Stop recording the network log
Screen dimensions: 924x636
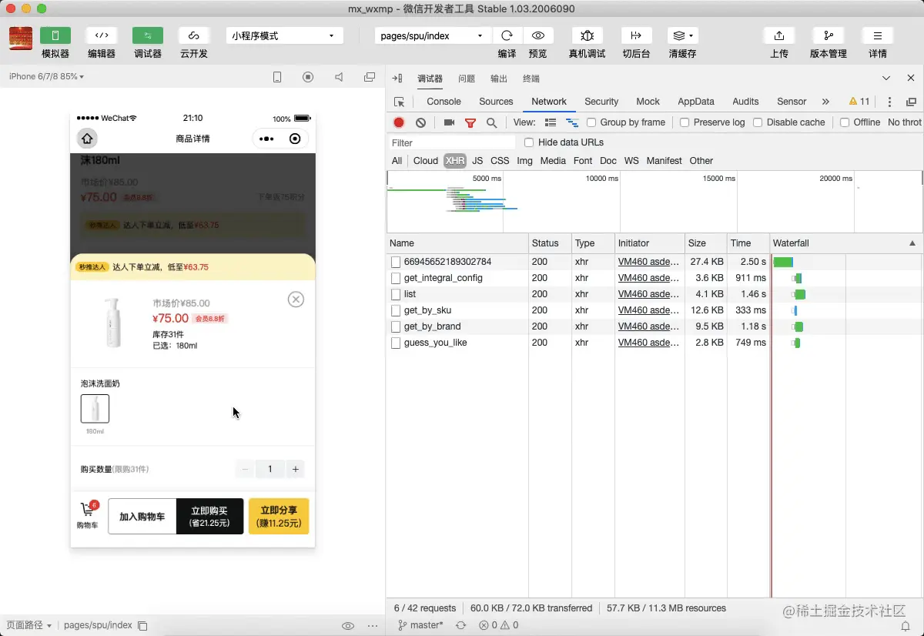coord(399,122)
